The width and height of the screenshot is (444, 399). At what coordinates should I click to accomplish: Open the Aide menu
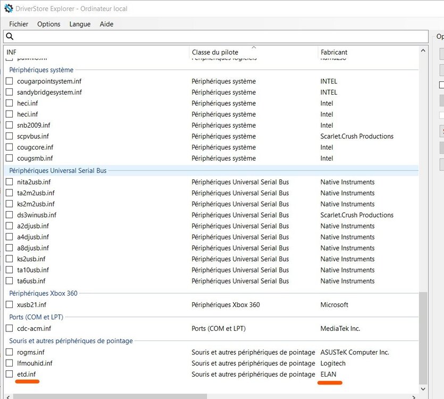click(x=106, y=24)
